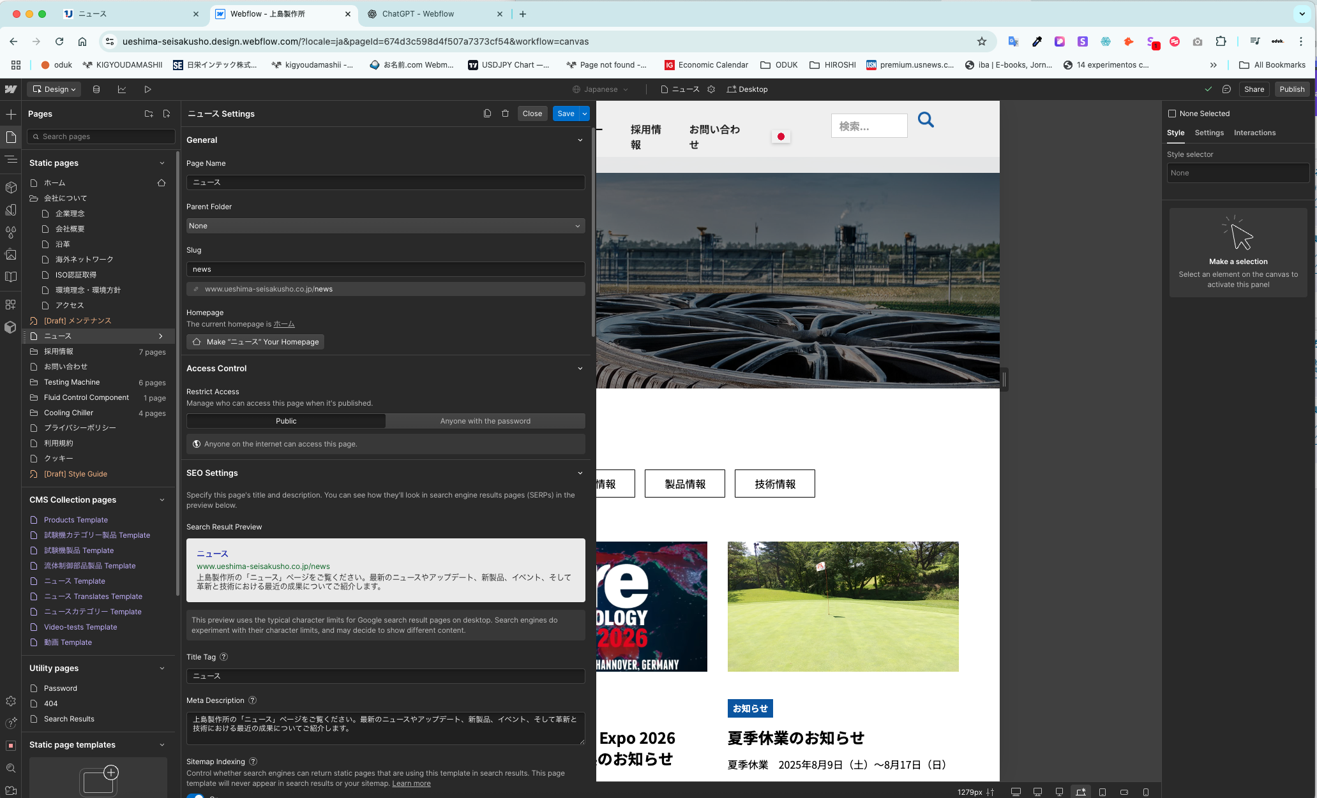Screen dimensions: 1317x798
Task: Open the Variables panel icon
Action: click(x=11, y=210)
